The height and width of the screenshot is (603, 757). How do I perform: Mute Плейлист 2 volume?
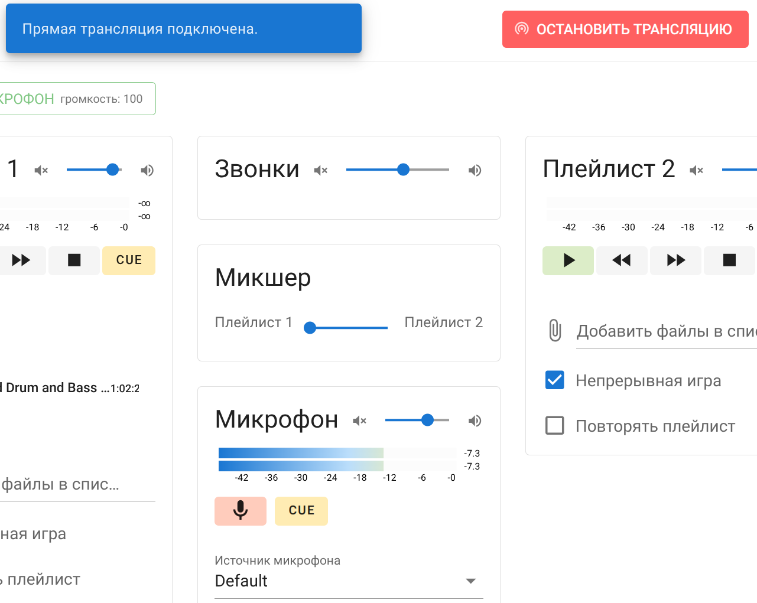point(696,171)
